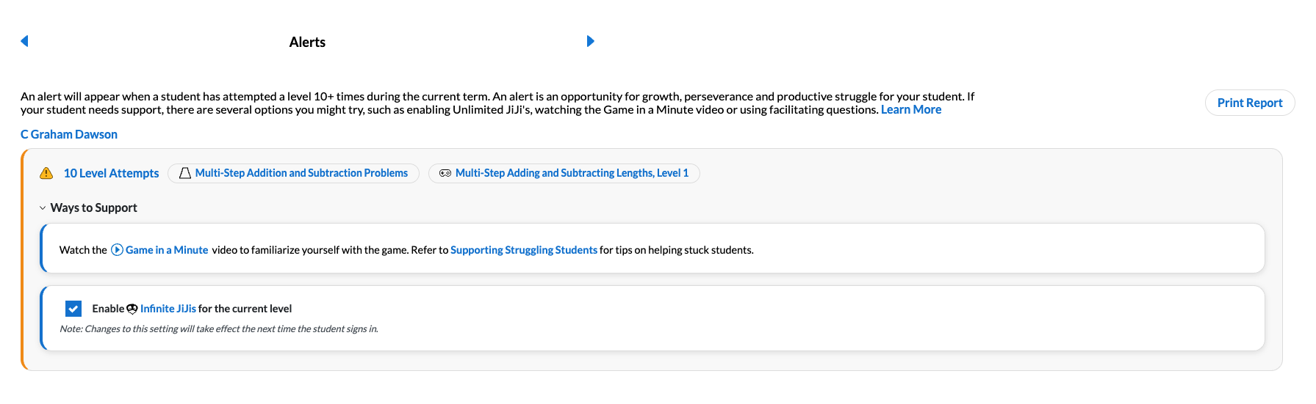Viewport: 1316px width, 404px height.
Task: Click the previous report left arrow
Action: pyautogui.click(x=24, y=41)
